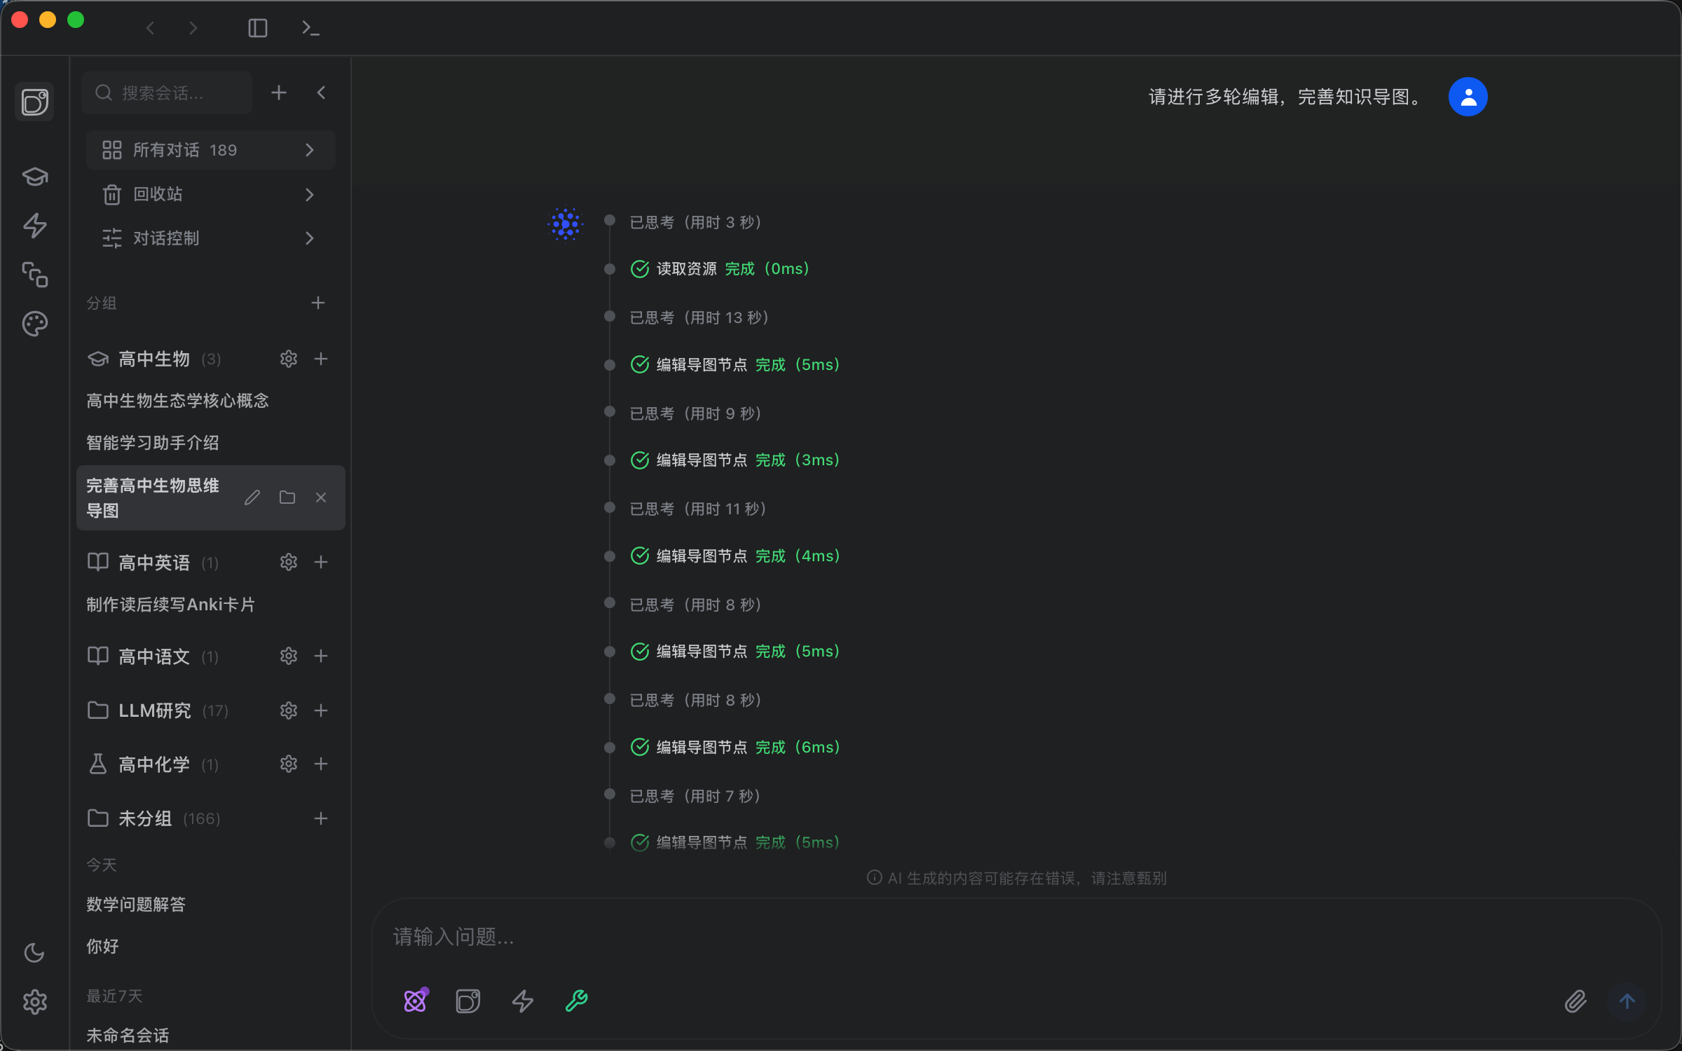This screenshot has height=1051, width=1682.
Task: Open 高中生物生态学核心概念 conversation
Action: pyautogui.click(x=178, y=401)
